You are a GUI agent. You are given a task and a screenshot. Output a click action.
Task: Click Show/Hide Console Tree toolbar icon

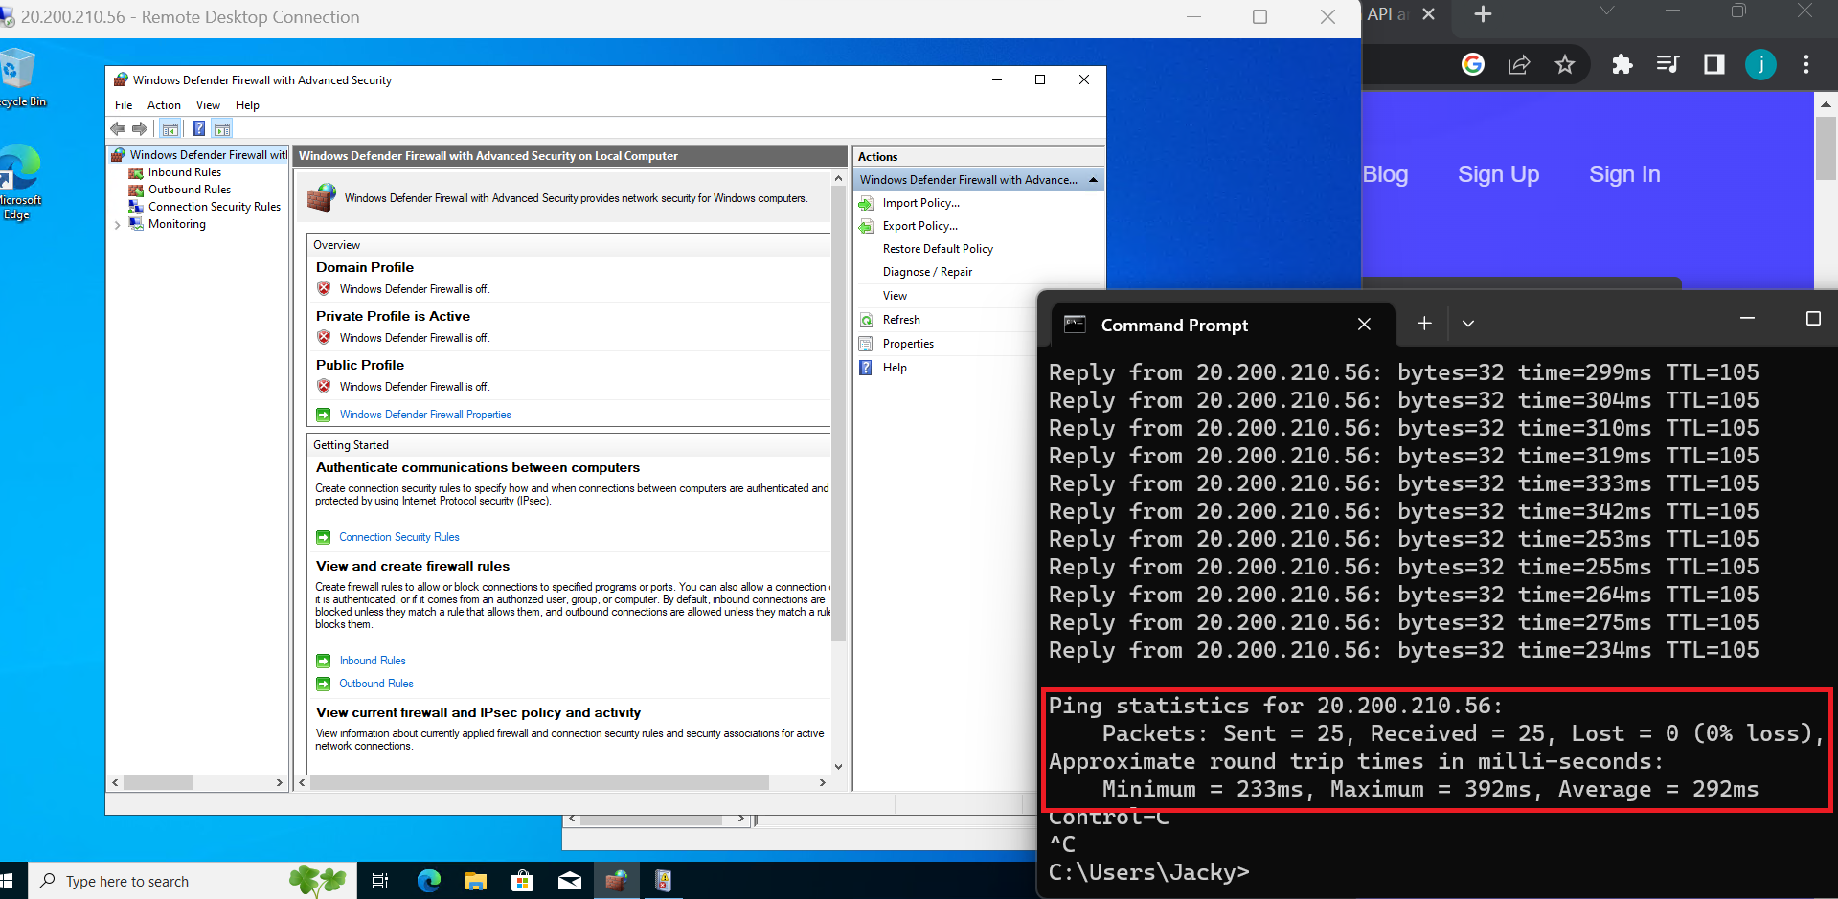(x=170, y=128)
